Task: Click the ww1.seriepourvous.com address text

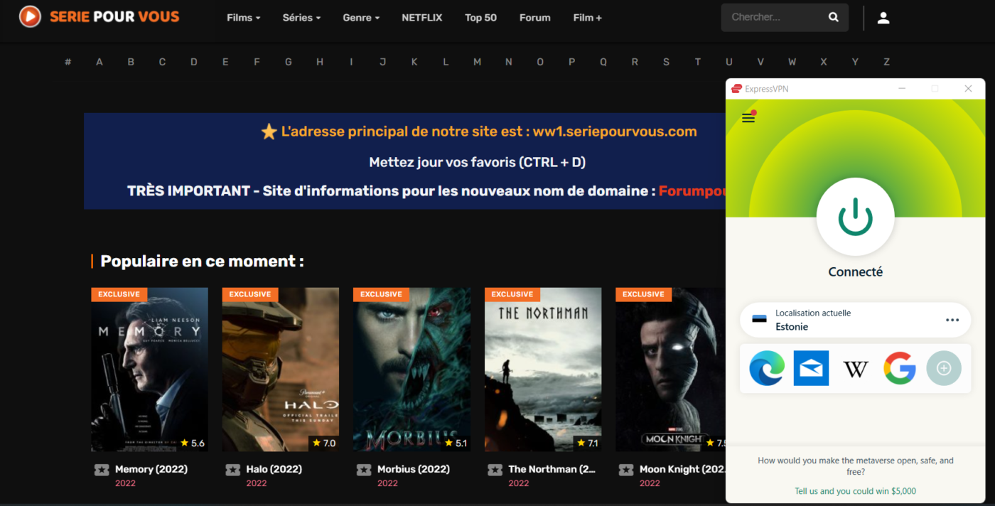Action: (615, 131)
